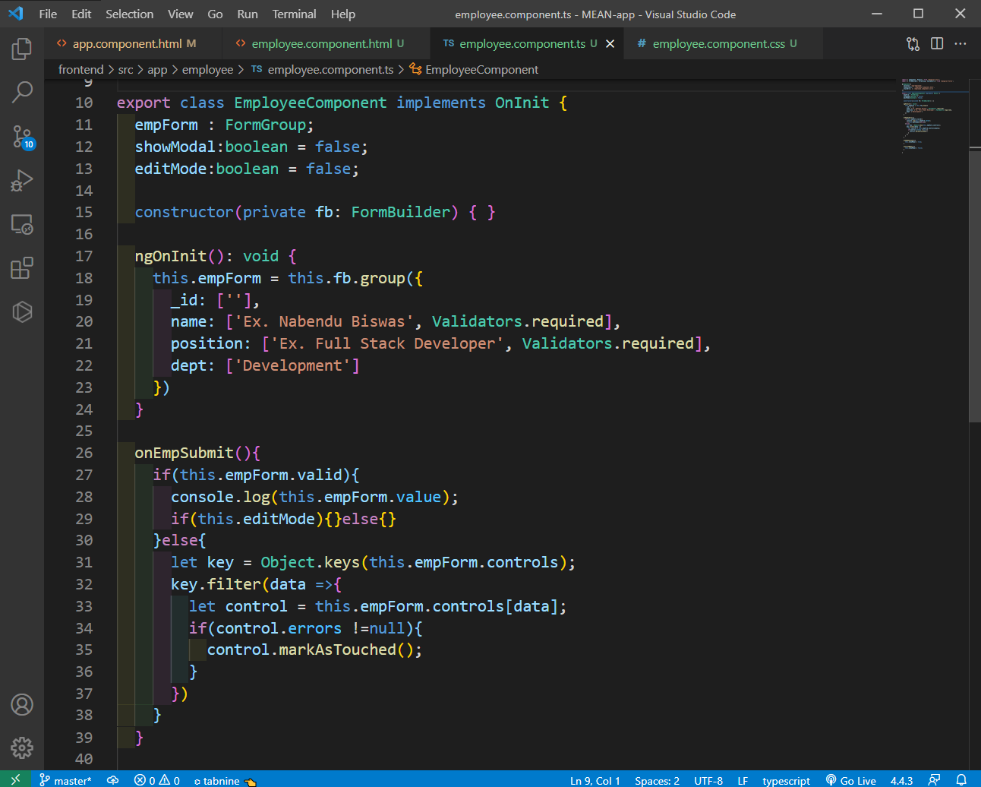Open the Search view

(22, 93)
